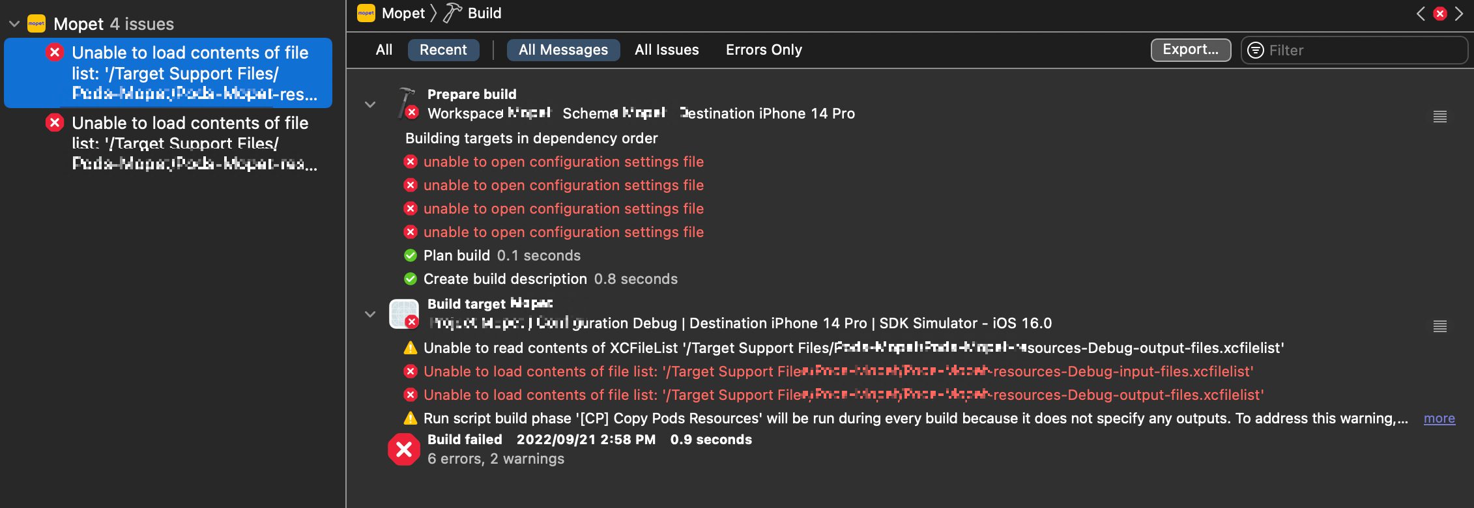
Task: Click error icon of third configuration settings error
Action: click(x=411, y=208)
